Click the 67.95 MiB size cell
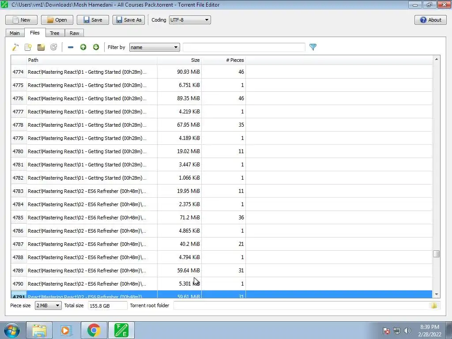 [179, 125]
